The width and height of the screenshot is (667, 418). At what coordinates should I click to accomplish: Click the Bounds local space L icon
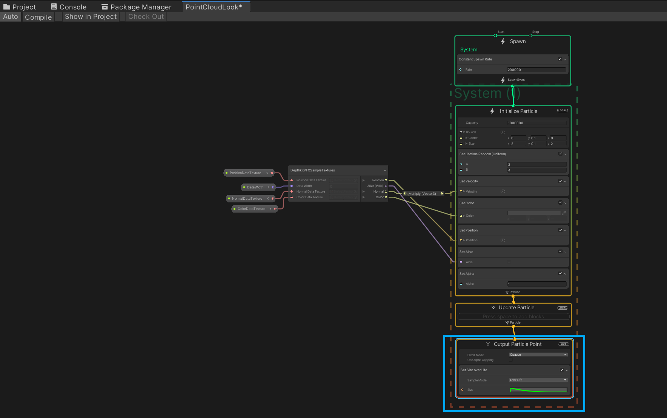pos(503,132)
